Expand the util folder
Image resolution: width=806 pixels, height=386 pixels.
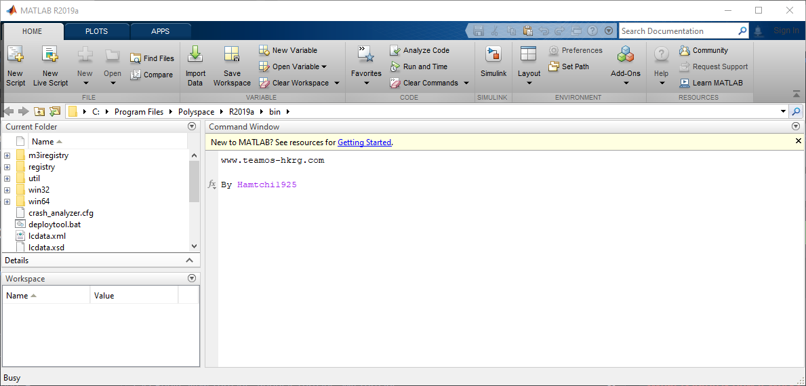[x=7, y=178]
